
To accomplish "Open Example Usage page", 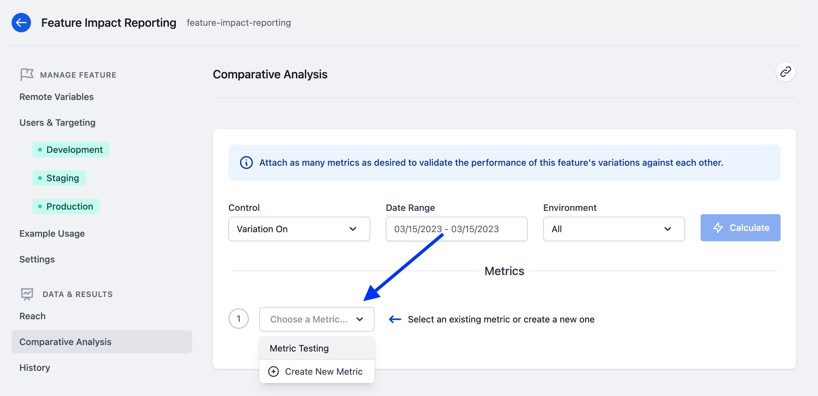I will 52,233.
